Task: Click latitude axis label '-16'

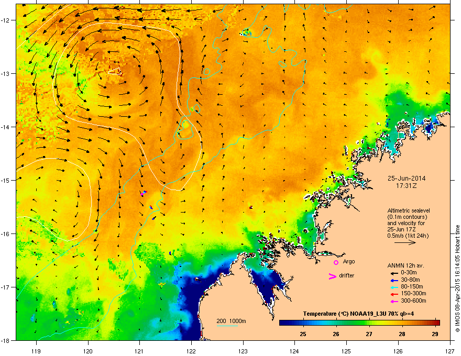Action: pyautogui.click(x=5, y=234)
